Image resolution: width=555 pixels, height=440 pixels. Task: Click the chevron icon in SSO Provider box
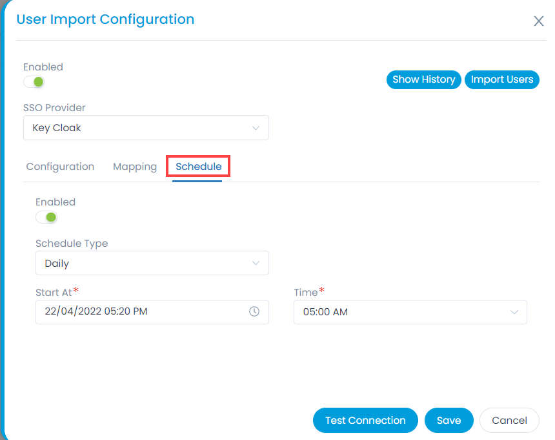click(256, 128)
